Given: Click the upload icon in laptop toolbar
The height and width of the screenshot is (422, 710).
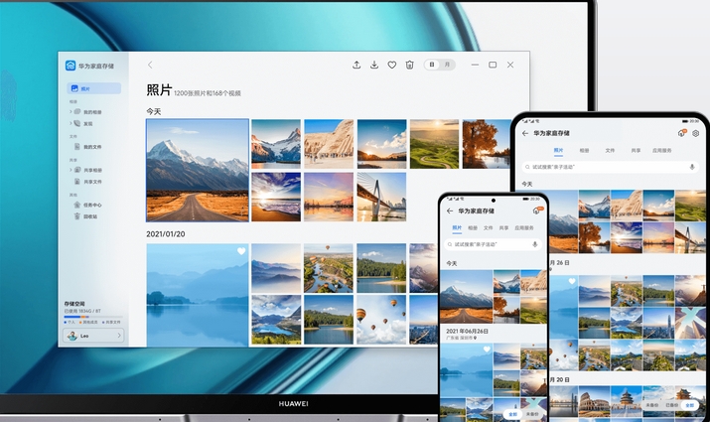Looking at the screenshot, I should (x=356, y=65).
